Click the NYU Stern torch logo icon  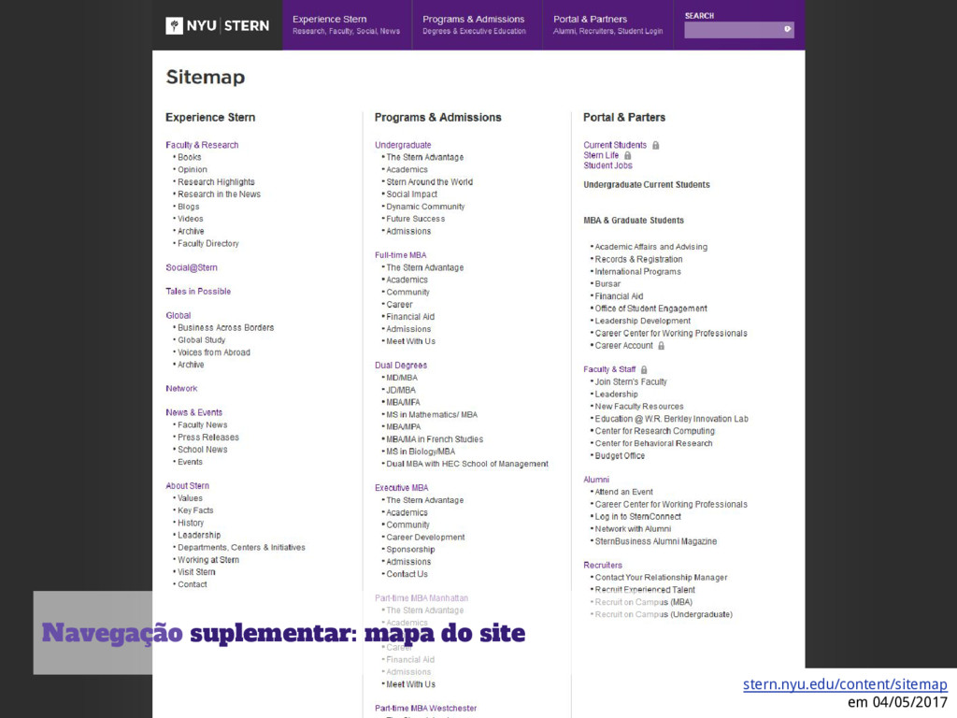[x=174, y=25]
